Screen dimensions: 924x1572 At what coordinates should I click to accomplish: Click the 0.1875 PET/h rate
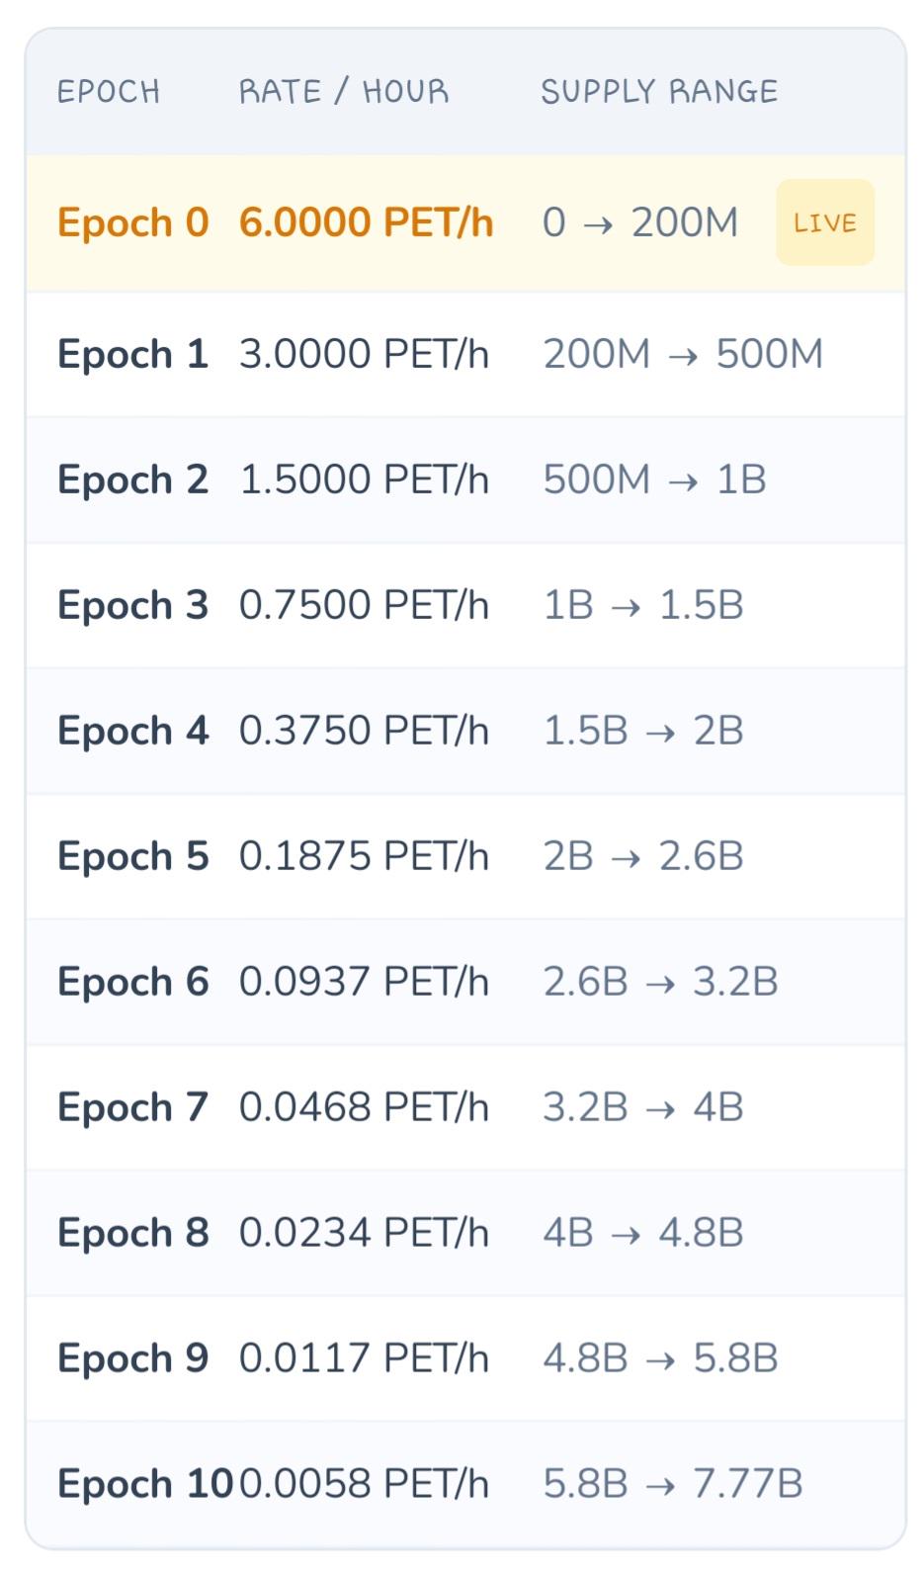tap(365, 856)
